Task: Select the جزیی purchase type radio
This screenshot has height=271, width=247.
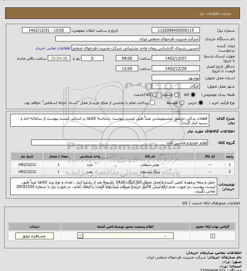Action: (201, 103)
